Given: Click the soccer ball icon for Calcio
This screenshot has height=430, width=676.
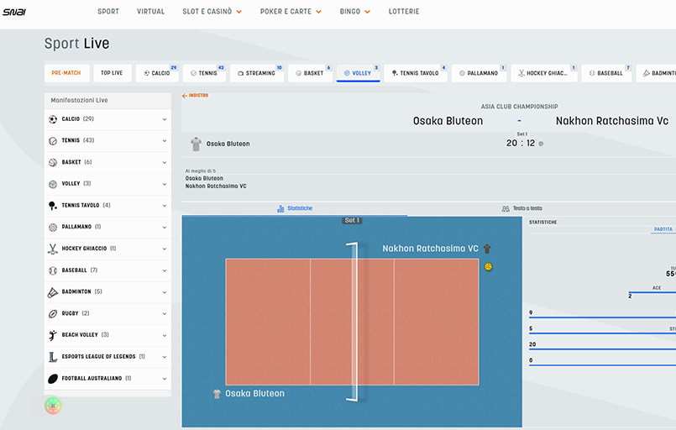Looking at the screenshot, I should coord(53,119).
